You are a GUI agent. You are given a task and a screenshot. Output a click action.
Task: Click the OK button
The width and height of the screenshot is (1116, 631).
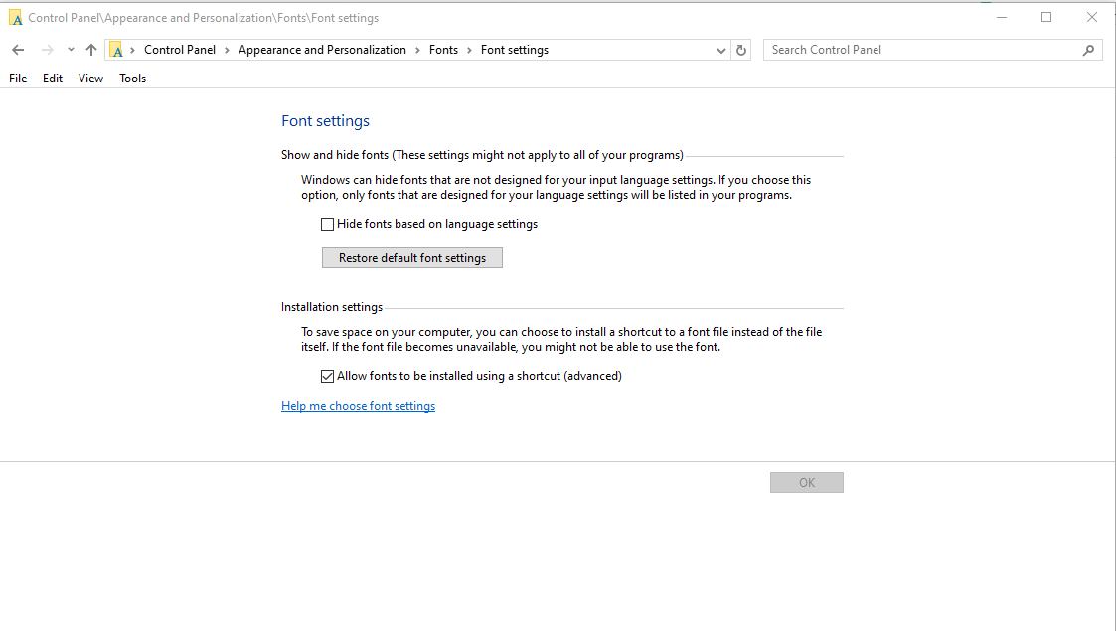[x=806, y=483]
